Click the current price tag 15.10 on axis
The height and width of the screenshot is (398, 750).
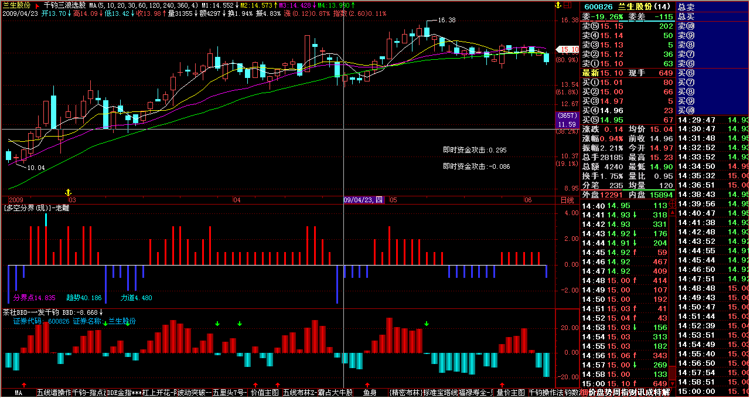[567, 50]
